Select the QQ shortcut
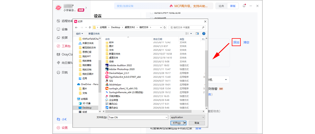 pos(109,81)
